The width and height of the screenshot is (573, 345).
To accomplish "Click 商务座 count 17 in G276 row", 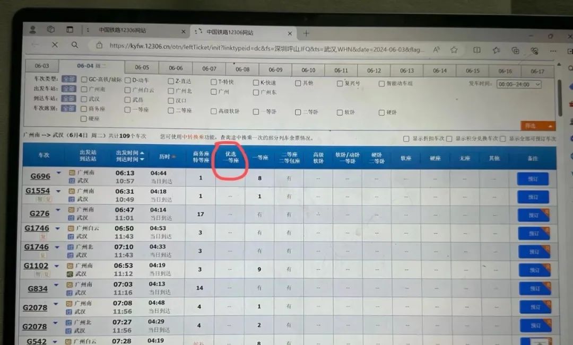I will (x=200, y=214).
